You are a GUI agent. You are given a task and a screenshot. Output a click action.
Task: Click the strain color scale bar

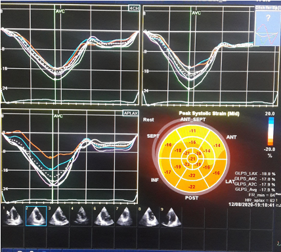click(x=270, y=131)
